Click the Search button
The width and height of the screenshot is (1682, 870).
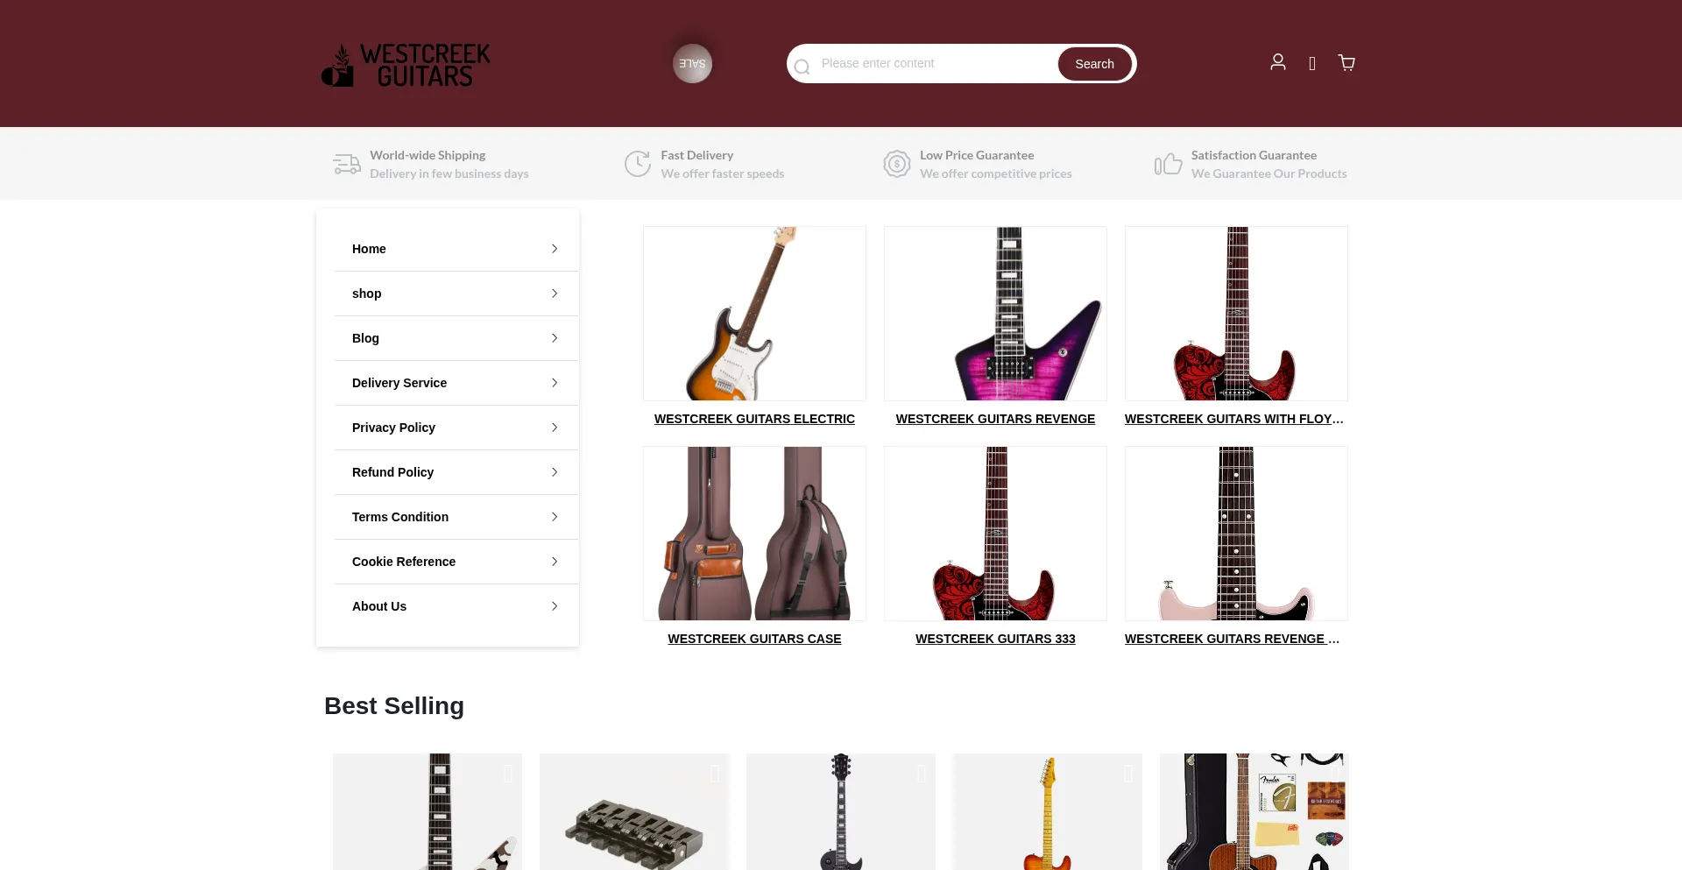[x=1095, y=64]
